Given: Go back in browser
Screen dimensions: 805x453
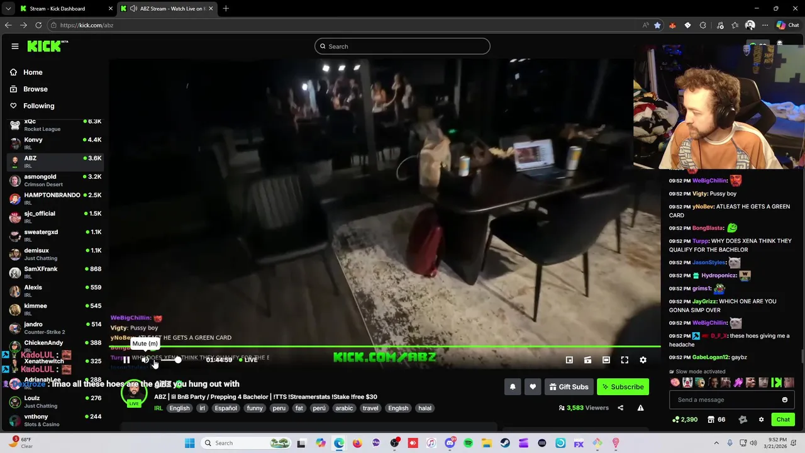Looking at the screenshot, I should [8, 25].
